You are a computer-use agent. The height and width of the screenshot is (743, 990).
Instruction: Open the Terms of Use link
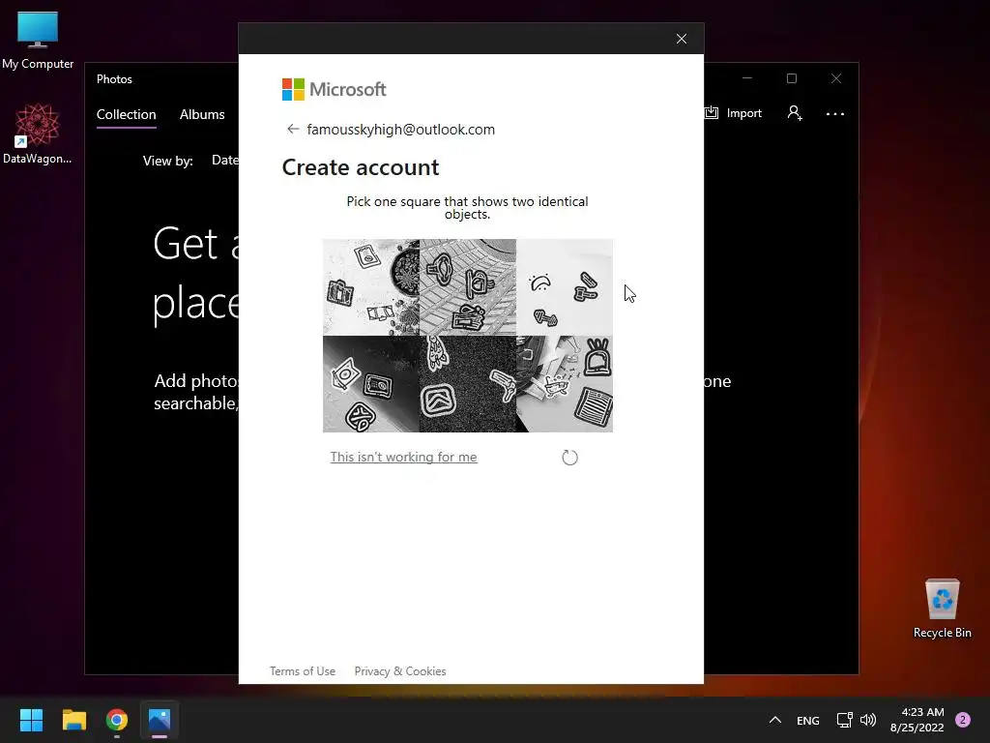(303, 671)
